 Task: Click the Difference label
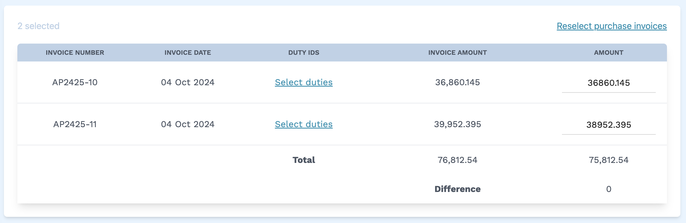point(457,189)
